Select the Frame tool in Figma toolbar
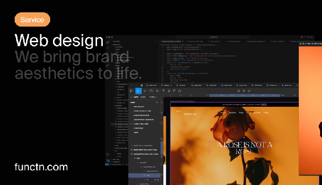Screen dimensions: 322x185 click(144, 91)
